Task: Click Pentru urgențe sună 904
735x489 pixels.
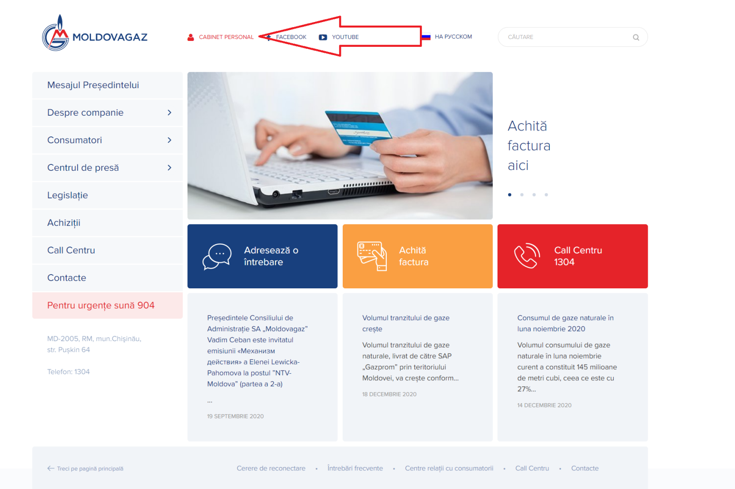Action: [x=107, y=305]
